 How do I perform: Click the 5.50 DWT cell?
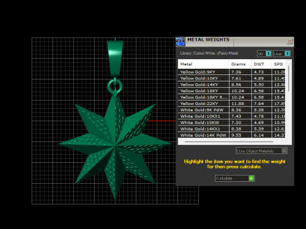point(261,85)
